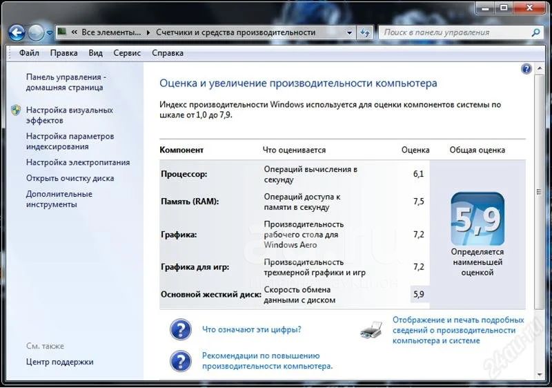The image size is (552, 388).
Task: Open the Вид menu
Action: point(95,53)
